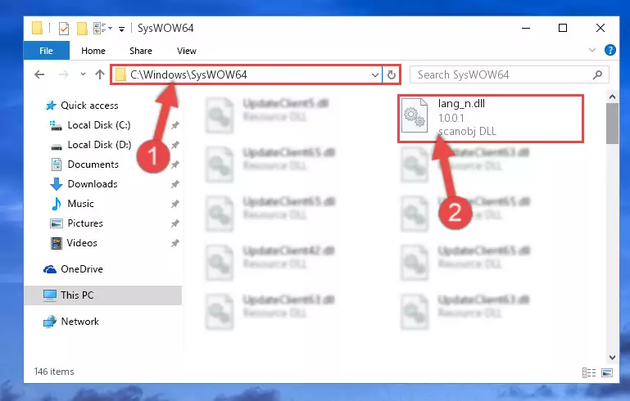
Task: Click the search magnifier icon
Action: (597, 74)
